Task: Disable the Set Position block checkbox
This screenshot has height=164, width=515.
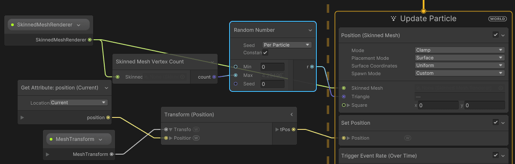Action: tap(496, 123)
